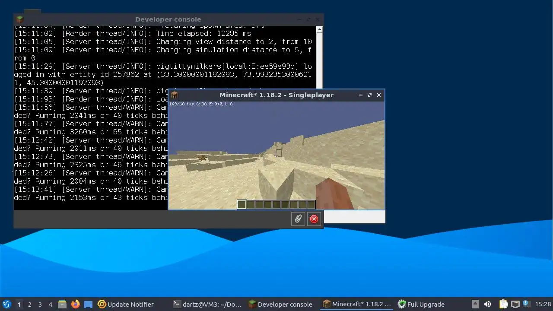Image resolution: width=553 pixels, height=311 pixels.
Task: Maximize the Developer console window
Action: coord(308,19)
